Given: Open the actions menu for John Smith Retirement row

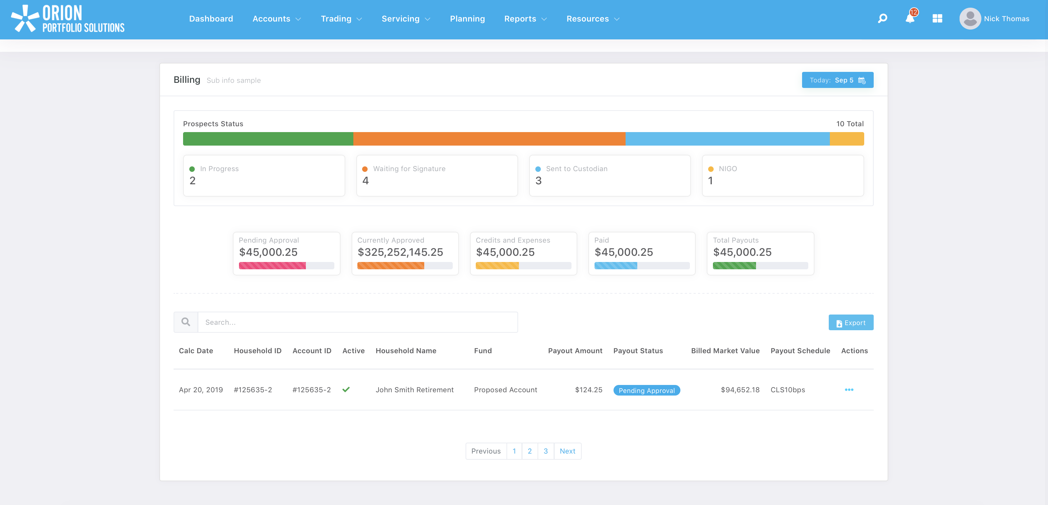Looking at the screenshot, I should pos(849,390).
